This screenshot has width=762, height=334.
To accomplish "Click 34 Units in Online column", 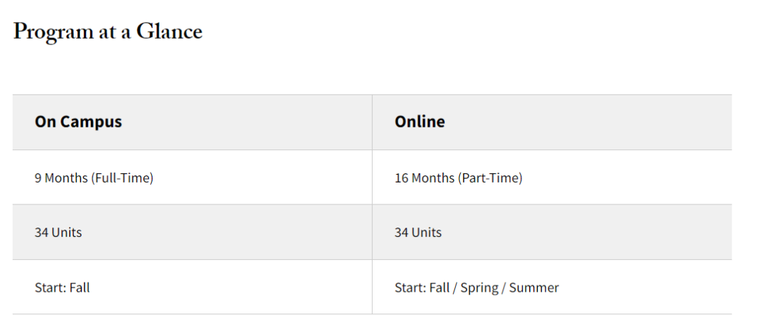I will tap(418, 233).
